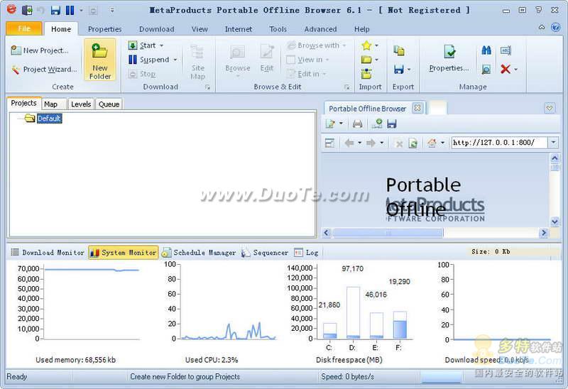The width and height of the screenshot is (568, 389).
Task: Open the Site Map
Action: click(x=198, y=62)
